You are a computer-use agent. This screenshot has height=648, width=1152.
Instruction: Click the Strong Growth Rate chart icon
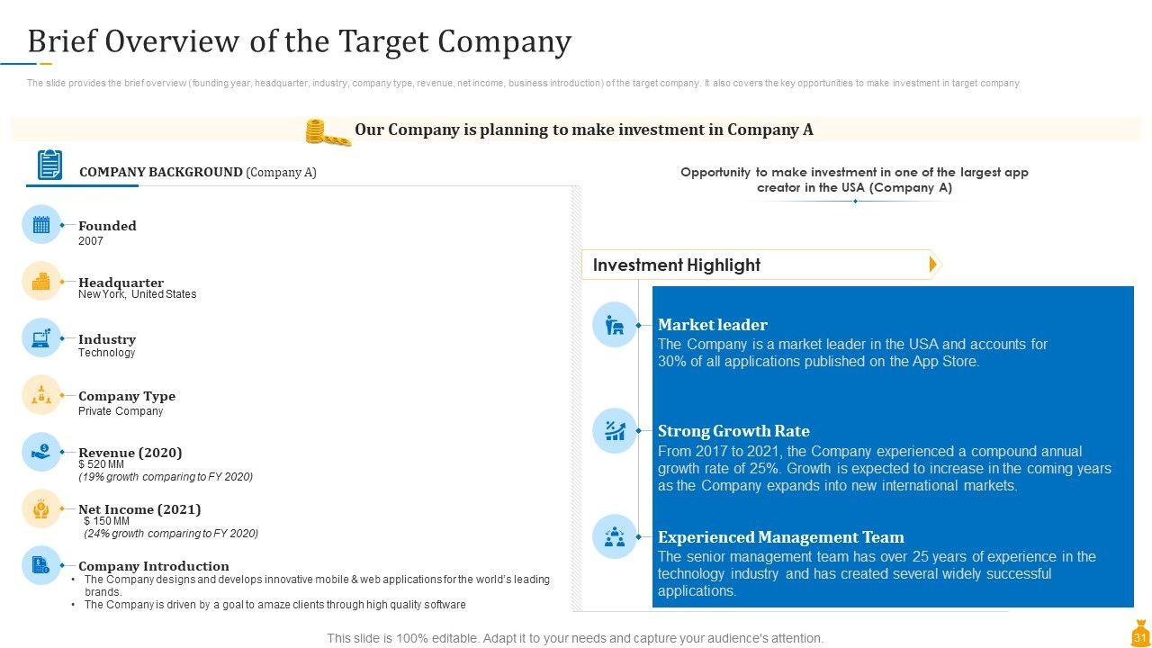(615, 431)
